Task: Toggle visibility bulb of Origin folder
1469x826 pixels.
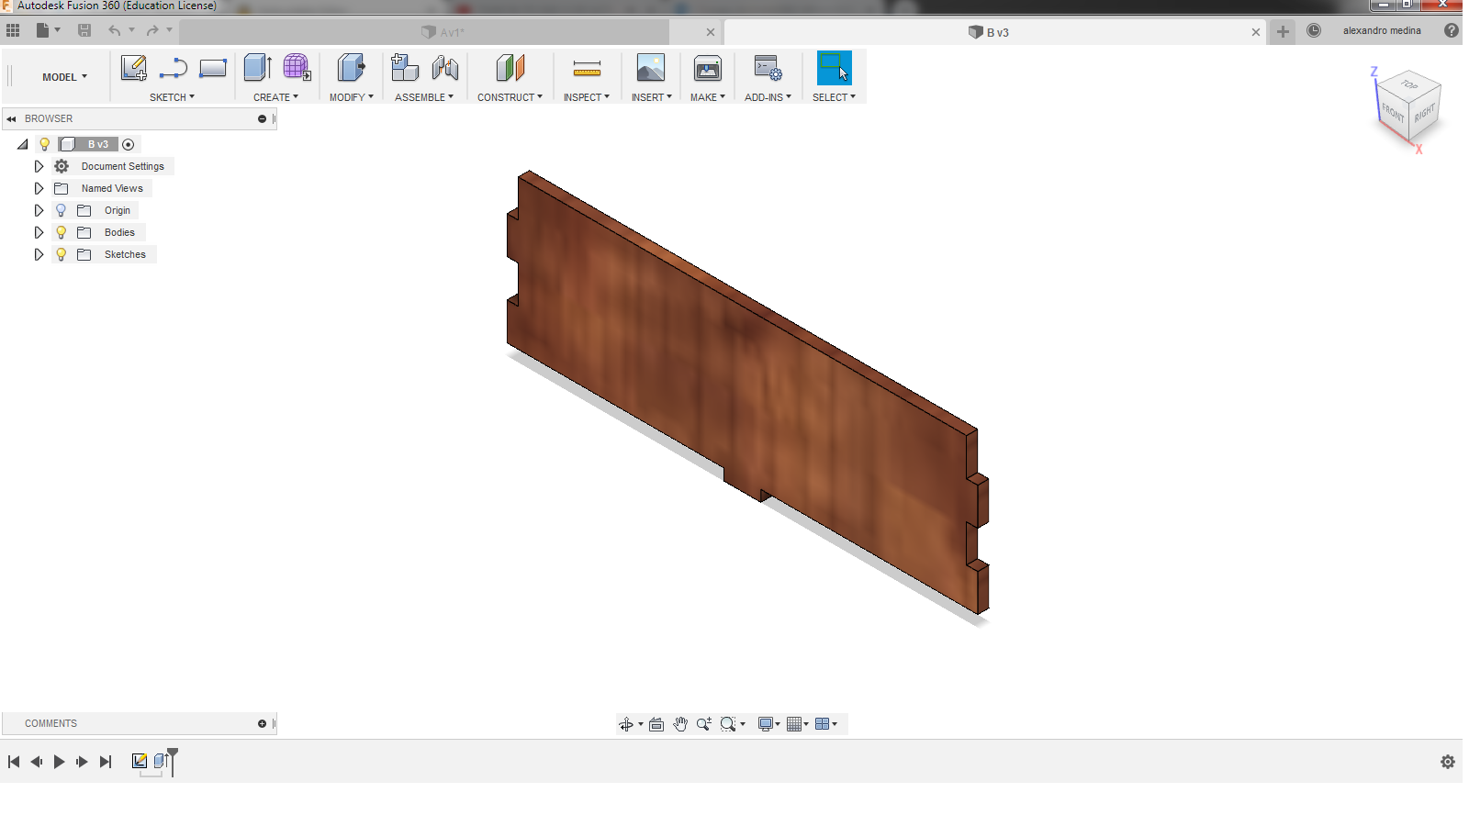Action: pyautogui.click(x=62, y=210)
